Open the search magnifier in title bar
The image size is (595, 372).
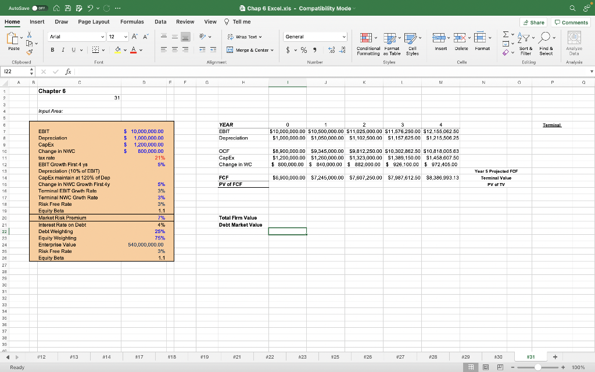572,8
